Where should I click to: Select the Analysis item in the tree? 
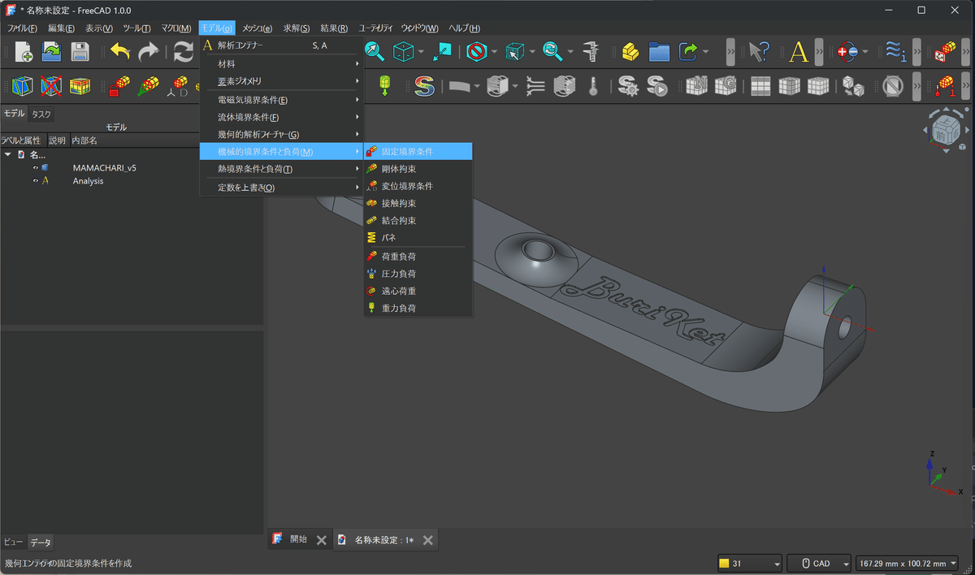pyautogui.click(x=88, y=181)
